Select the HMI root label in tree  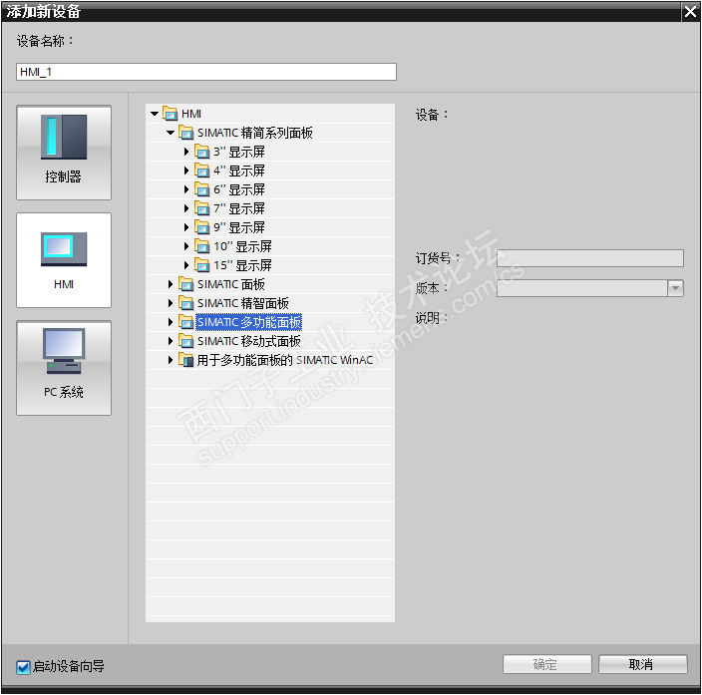(191, 114)
